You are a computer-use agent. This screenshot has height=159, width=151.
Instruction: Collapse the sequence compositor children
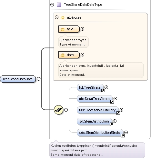point(66,110)
